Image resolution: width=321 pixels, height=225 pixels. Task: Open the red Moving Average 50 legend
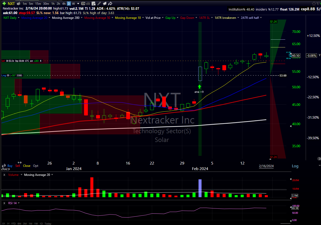coord(99,18)
